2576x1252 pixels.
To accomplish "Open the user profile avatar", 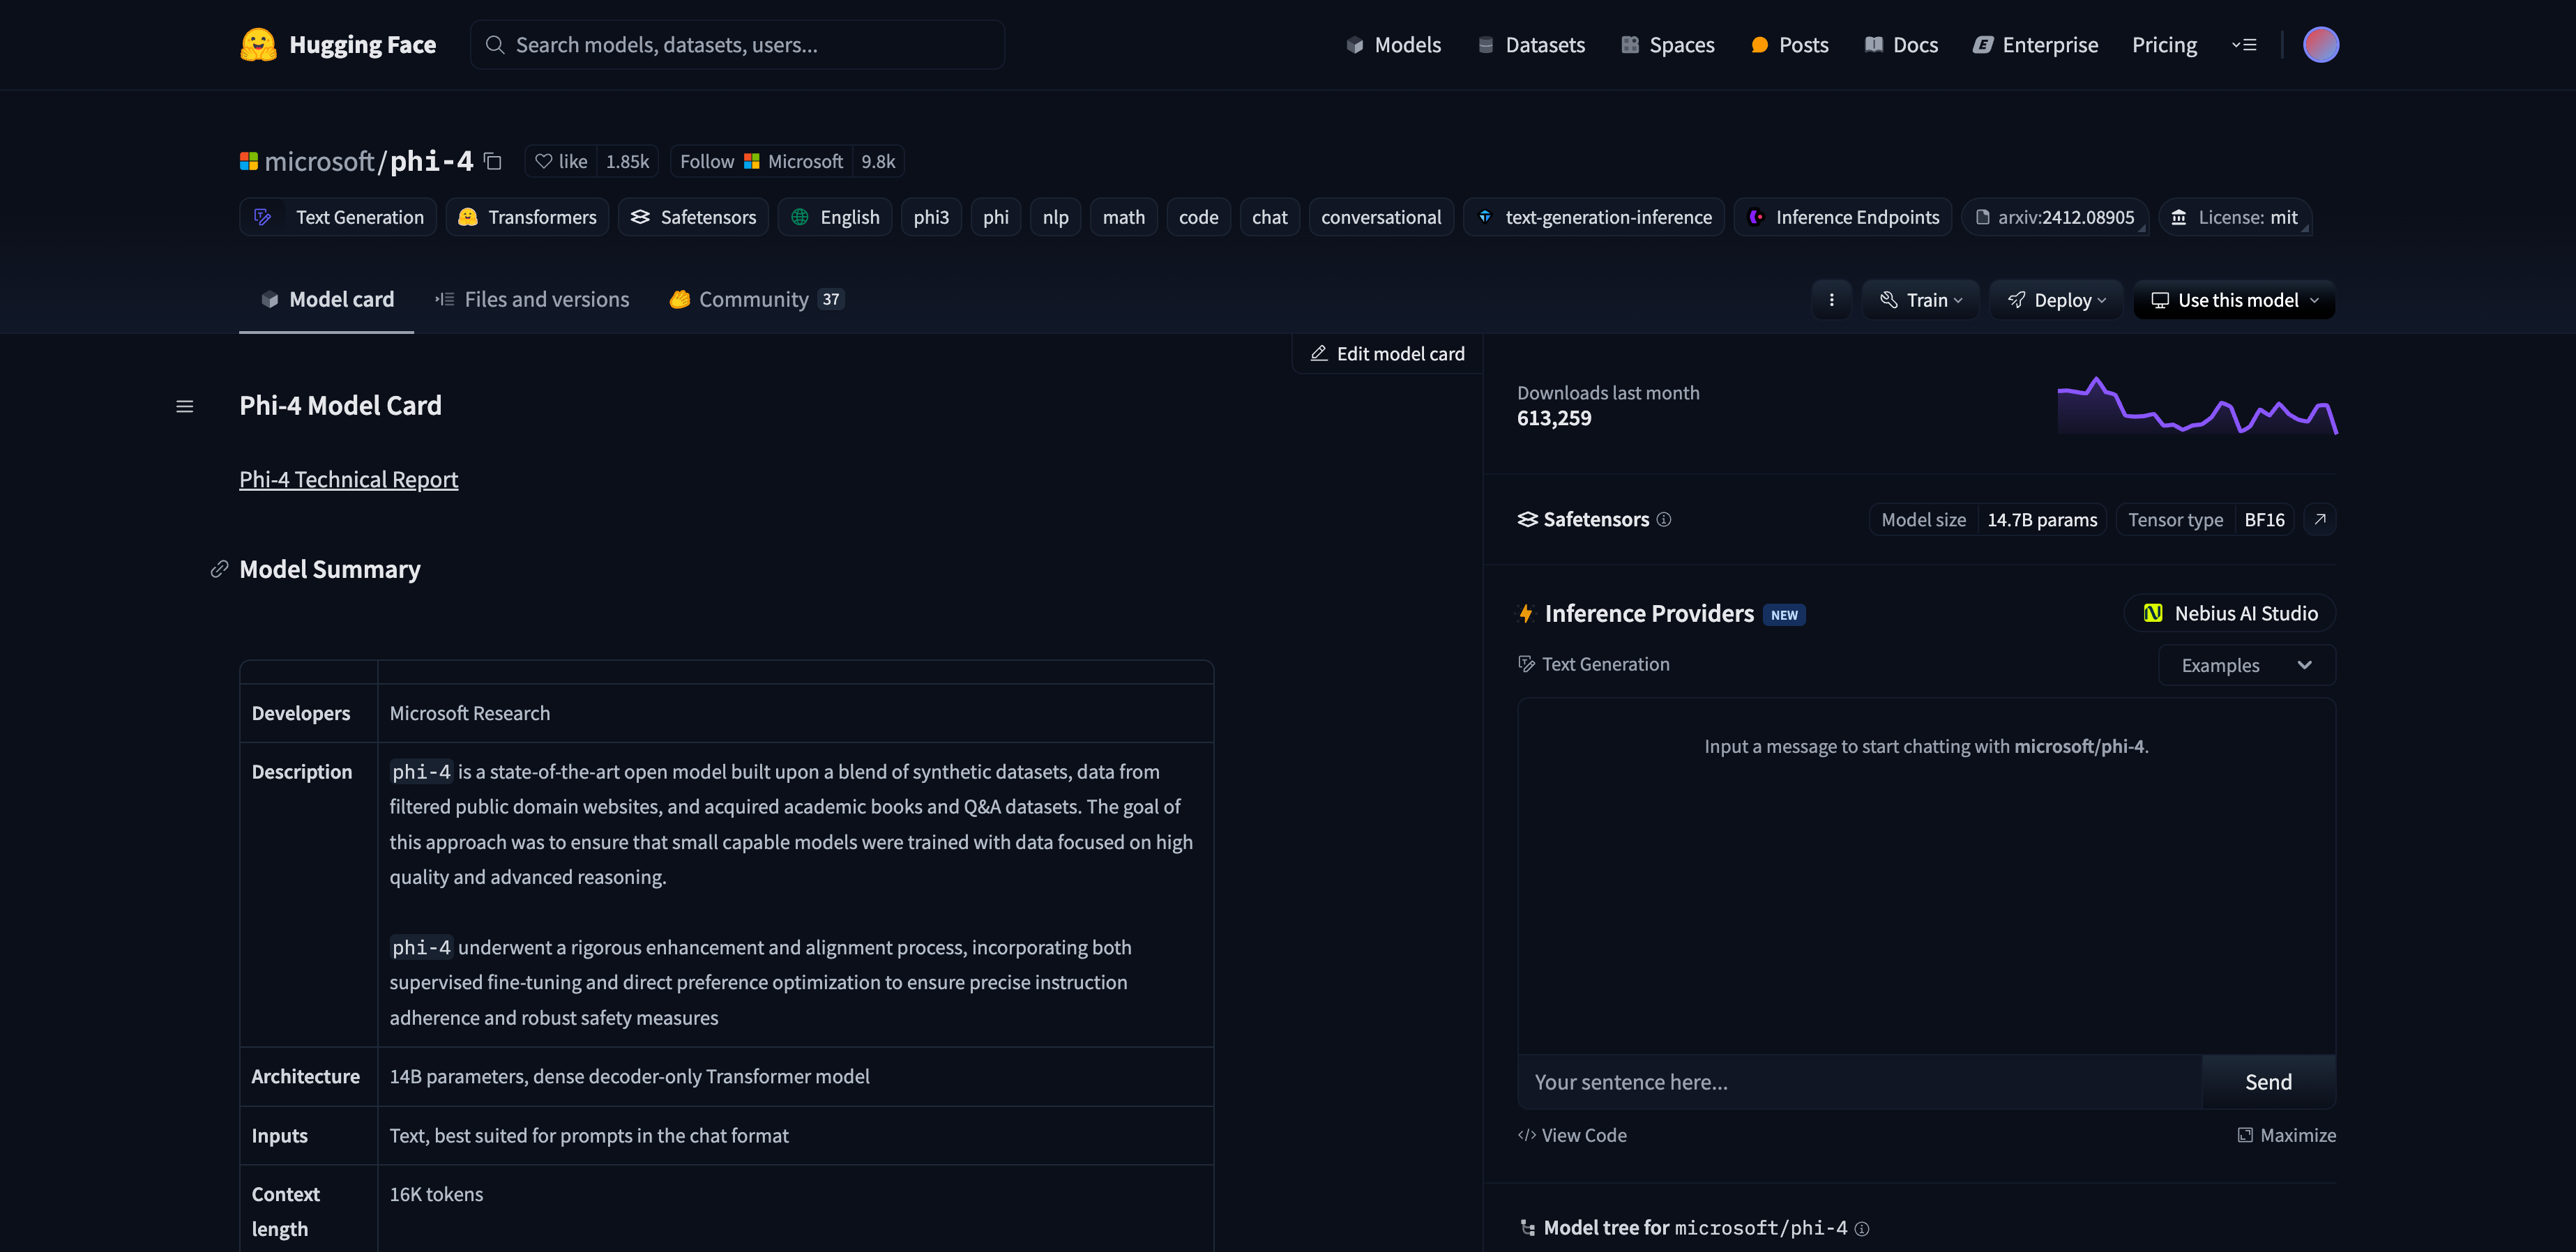I will tap(2320, 45).
